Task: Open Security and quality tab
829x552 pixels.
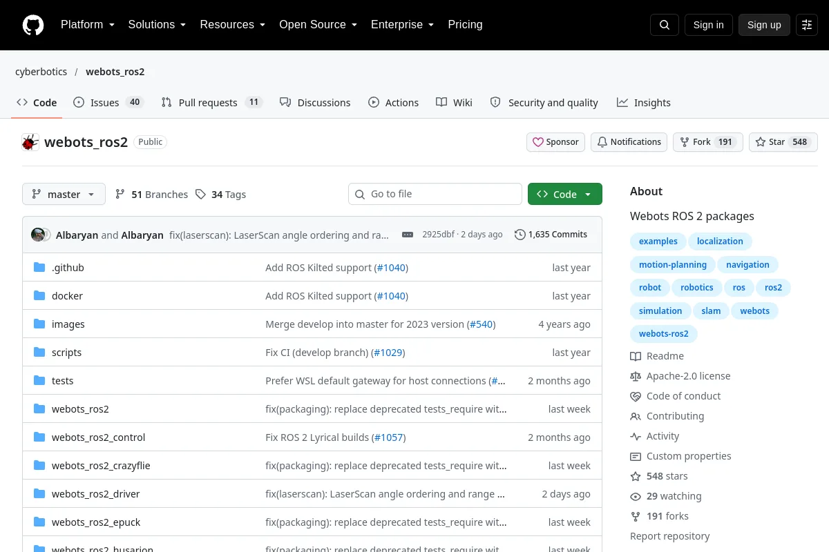Action: click(544, 103)
